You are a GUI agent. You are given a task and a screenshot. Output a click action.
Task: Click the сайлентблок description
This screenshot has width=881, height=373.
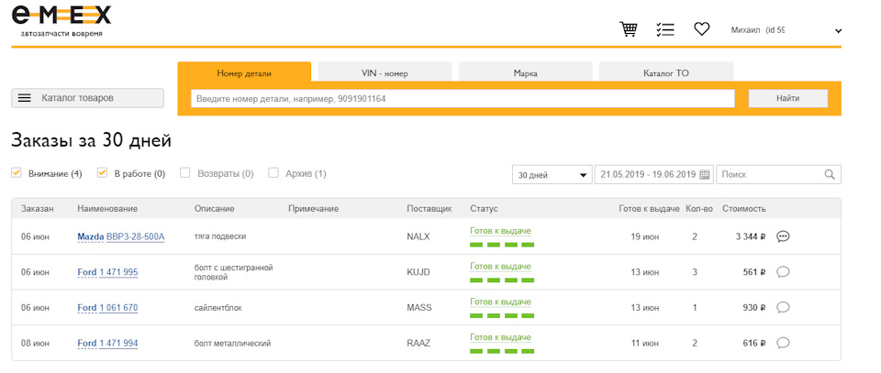pyautogui.click(x=218, y=308)
